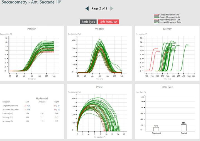The image size is (200, 141).
Task: Click the Correct Movement Right legend swatch
Action: (x=156, y=17)
